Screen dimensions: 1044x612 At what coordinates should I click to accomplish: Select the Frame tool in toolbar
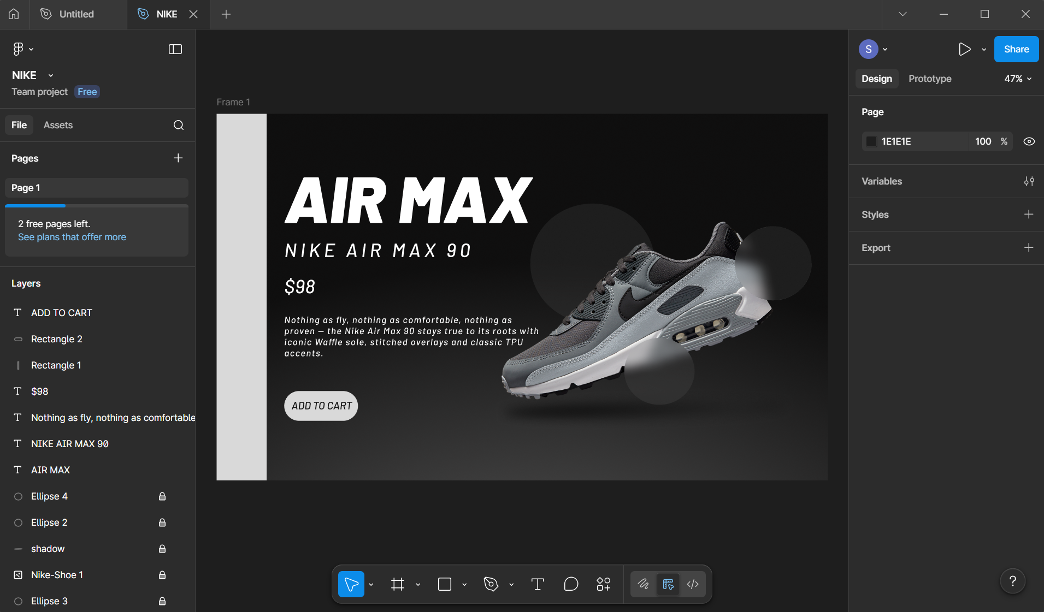point(398,584)
